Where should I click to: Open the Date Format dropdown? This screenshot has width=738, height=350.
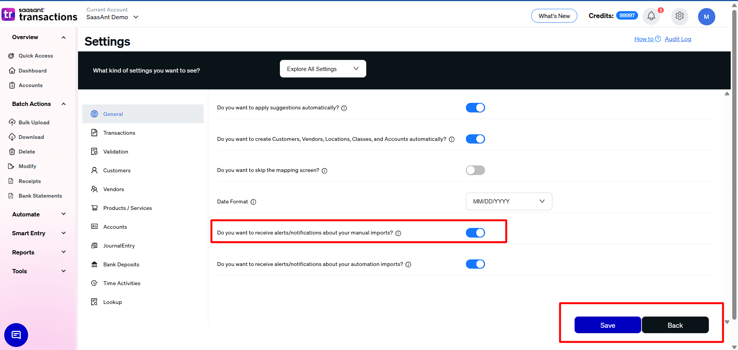(509, 201)
